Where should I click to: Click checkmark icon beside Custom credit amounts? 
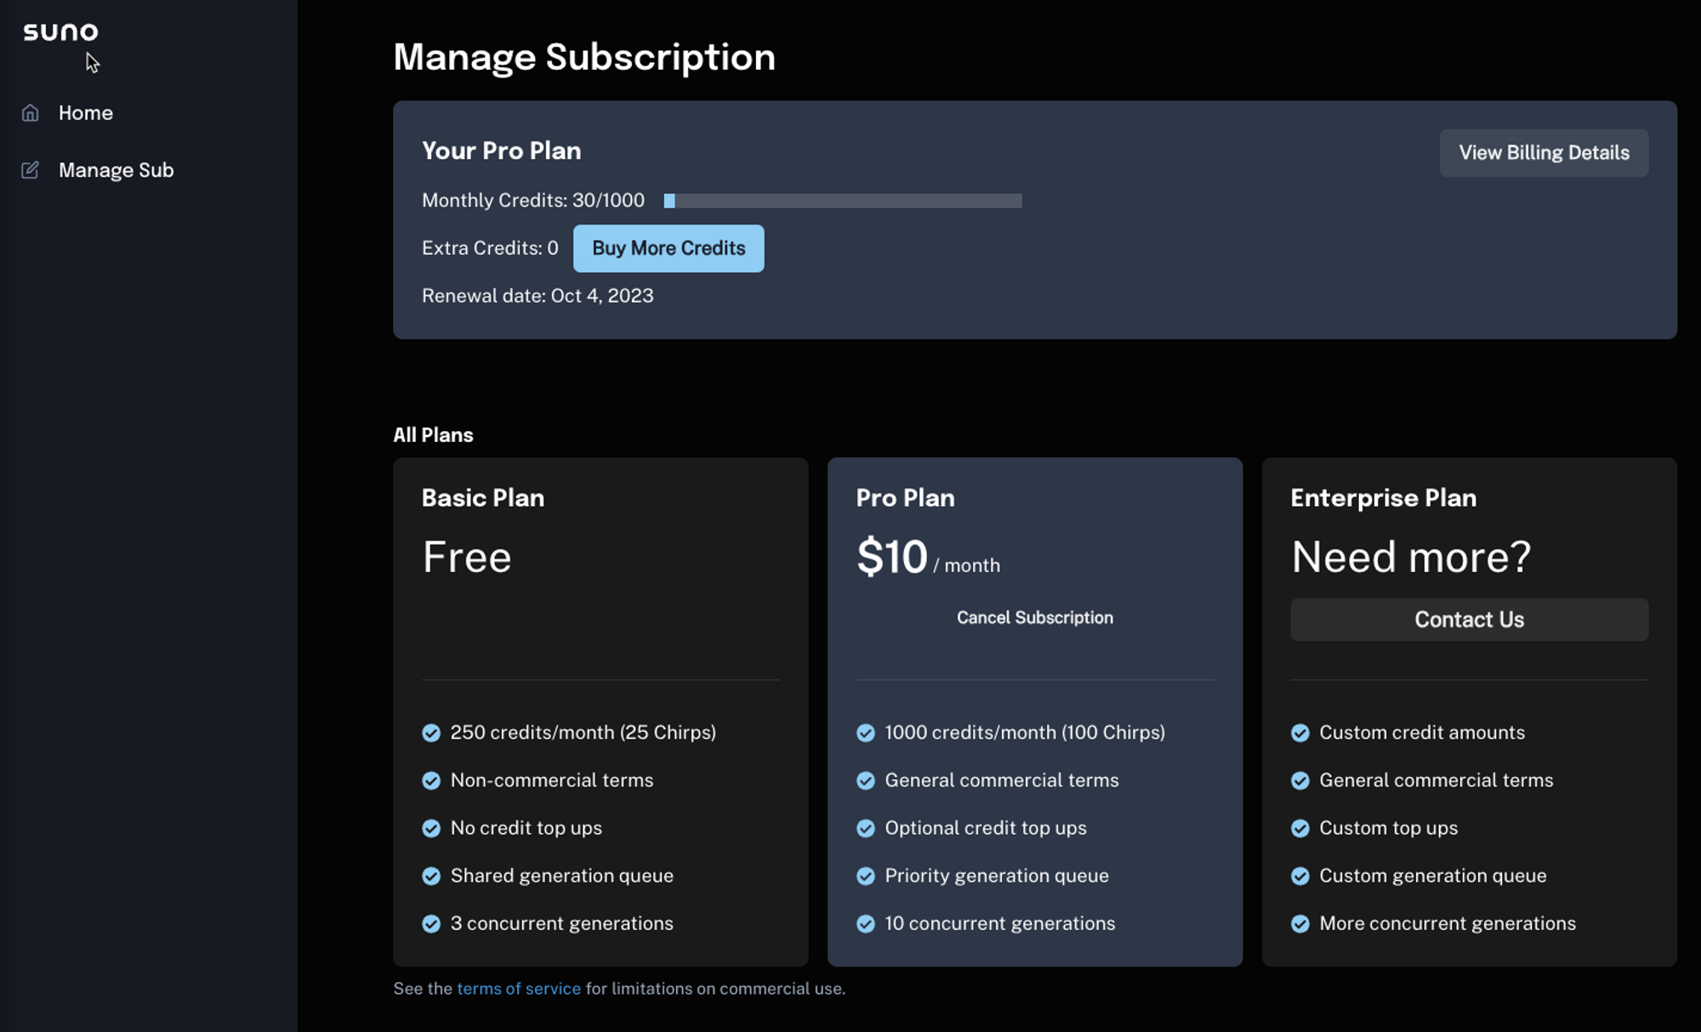[1300, 733]
